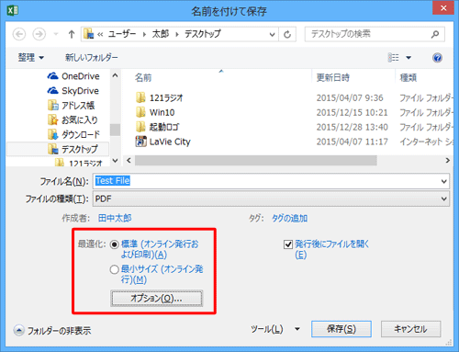Click the Excel icon in the title bar

click(x=13, y=10)
